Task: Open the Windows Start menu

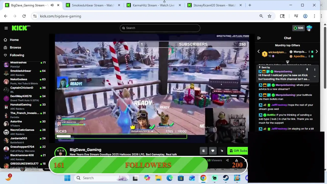Action: click(x=67, y=178)
